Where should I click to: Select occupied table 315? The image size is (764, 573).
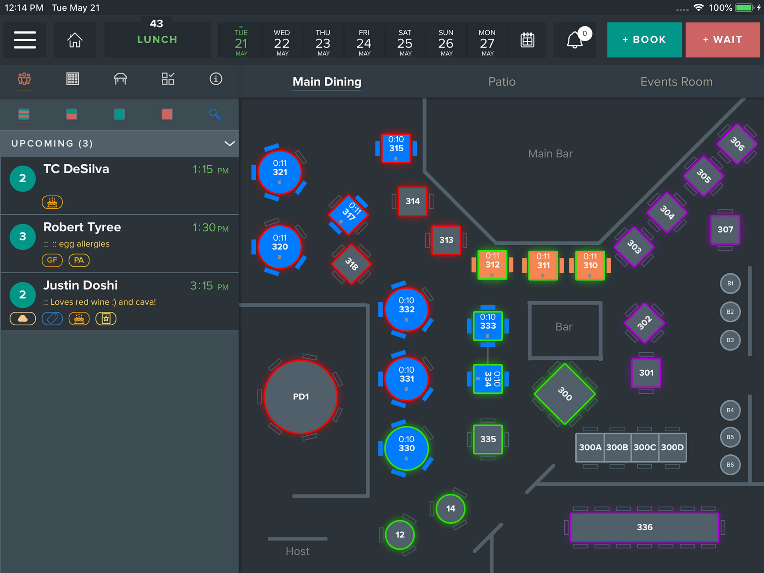pyautogui.click(x=396, y=148)
